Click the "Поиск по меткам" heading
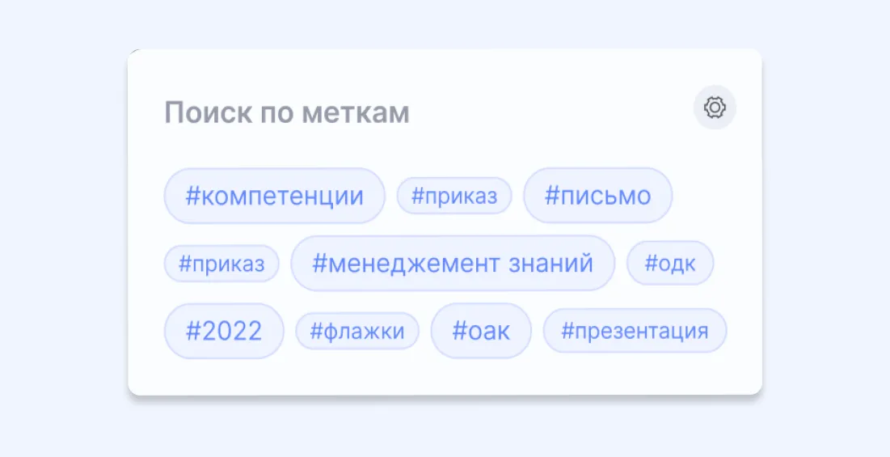Image resolution: width=890 pixels, height=457 pixels. click(287, 113)
